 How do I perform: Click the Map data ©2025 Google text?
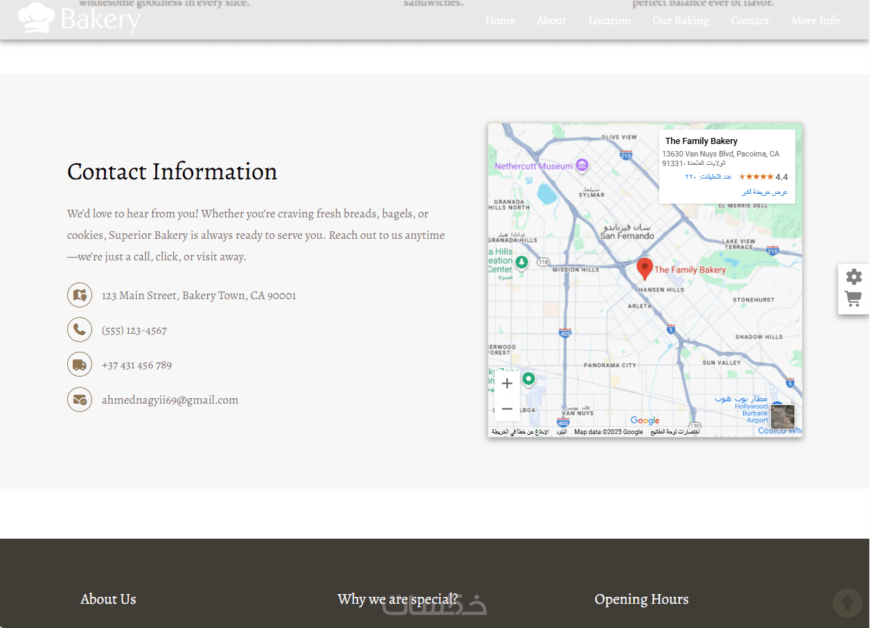608,432
